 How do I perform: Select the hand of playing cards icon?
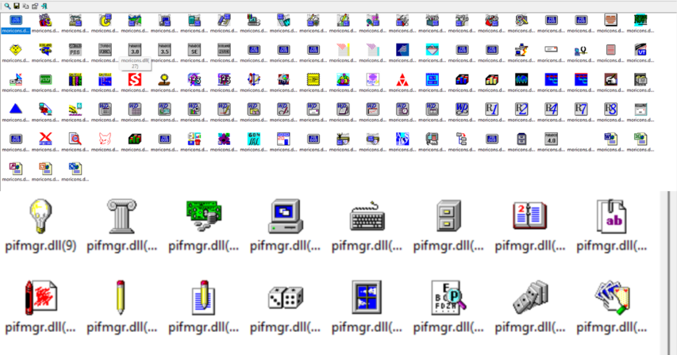click(612, 297)
